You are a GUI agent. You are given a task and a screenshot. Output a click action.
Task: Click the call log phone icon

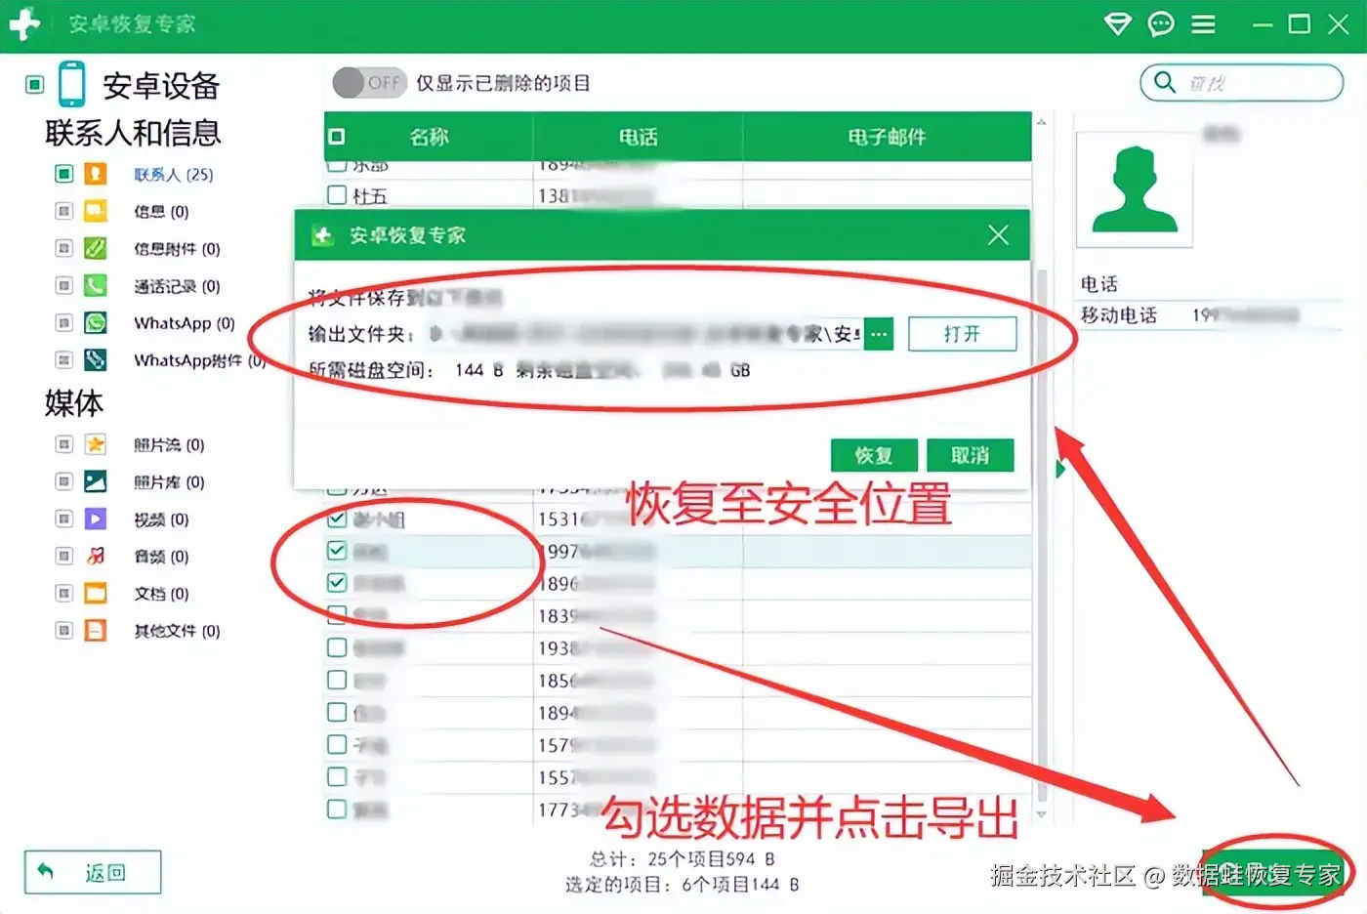(x=95, y=286)
